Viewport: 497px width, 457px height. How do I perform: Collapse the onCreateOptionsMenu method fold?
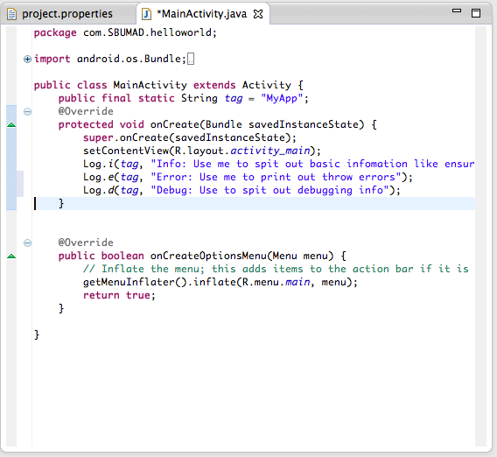pyautogui.click(x=28, y=243)
